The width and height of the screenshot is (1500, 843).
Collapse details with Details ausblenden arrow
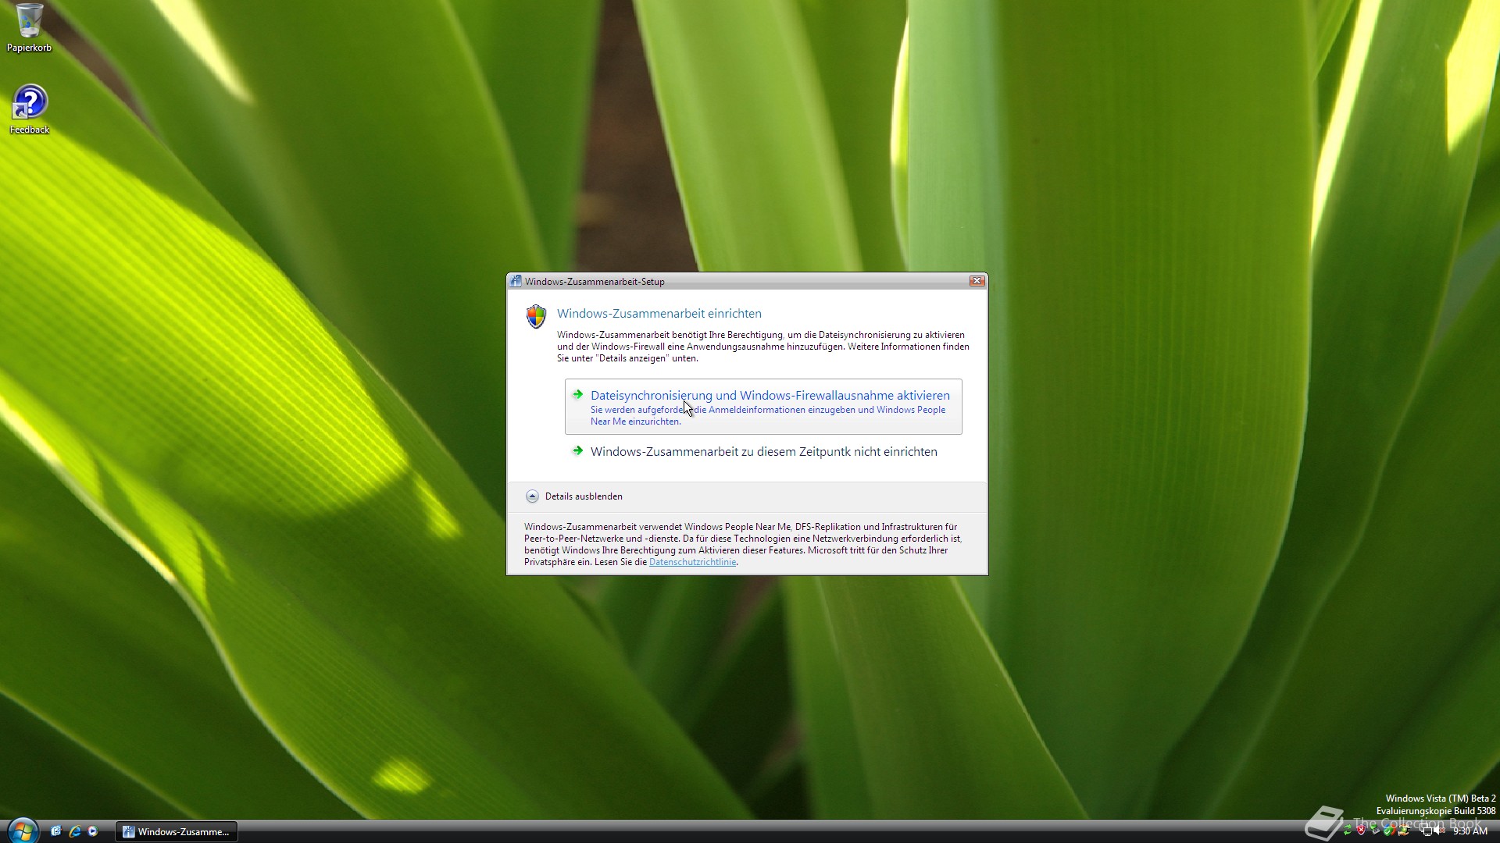click(x=532, y=496)
